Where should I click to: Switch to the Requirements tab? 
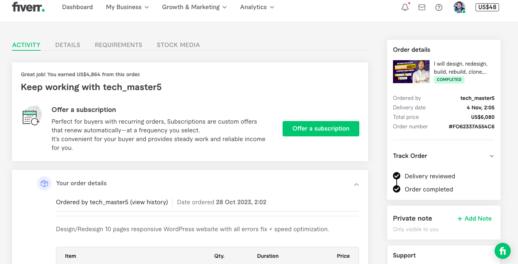118,45
